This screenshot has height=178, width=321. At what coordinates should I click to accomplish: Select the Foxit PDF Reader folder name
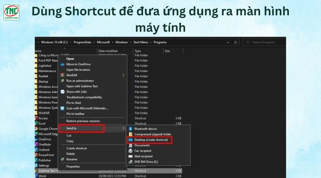pos(48,61)
